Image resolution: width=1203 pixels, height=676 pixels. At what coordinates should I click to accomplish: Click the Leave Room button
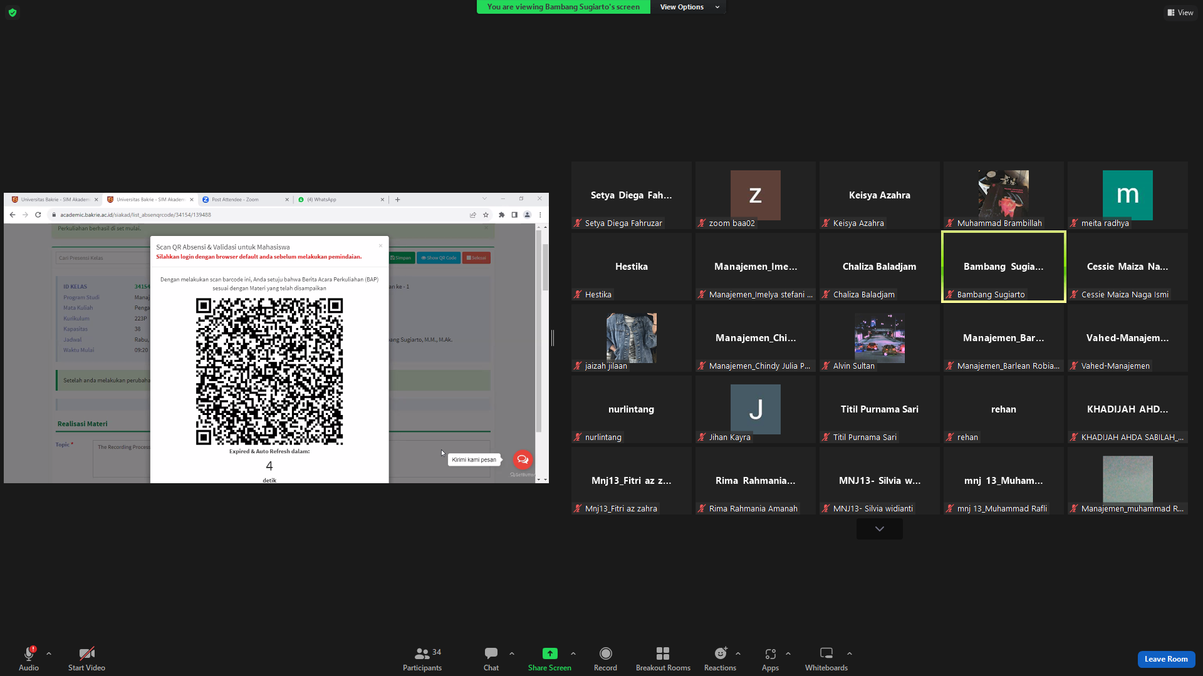pyautogui.click(x=1166, y=659)
